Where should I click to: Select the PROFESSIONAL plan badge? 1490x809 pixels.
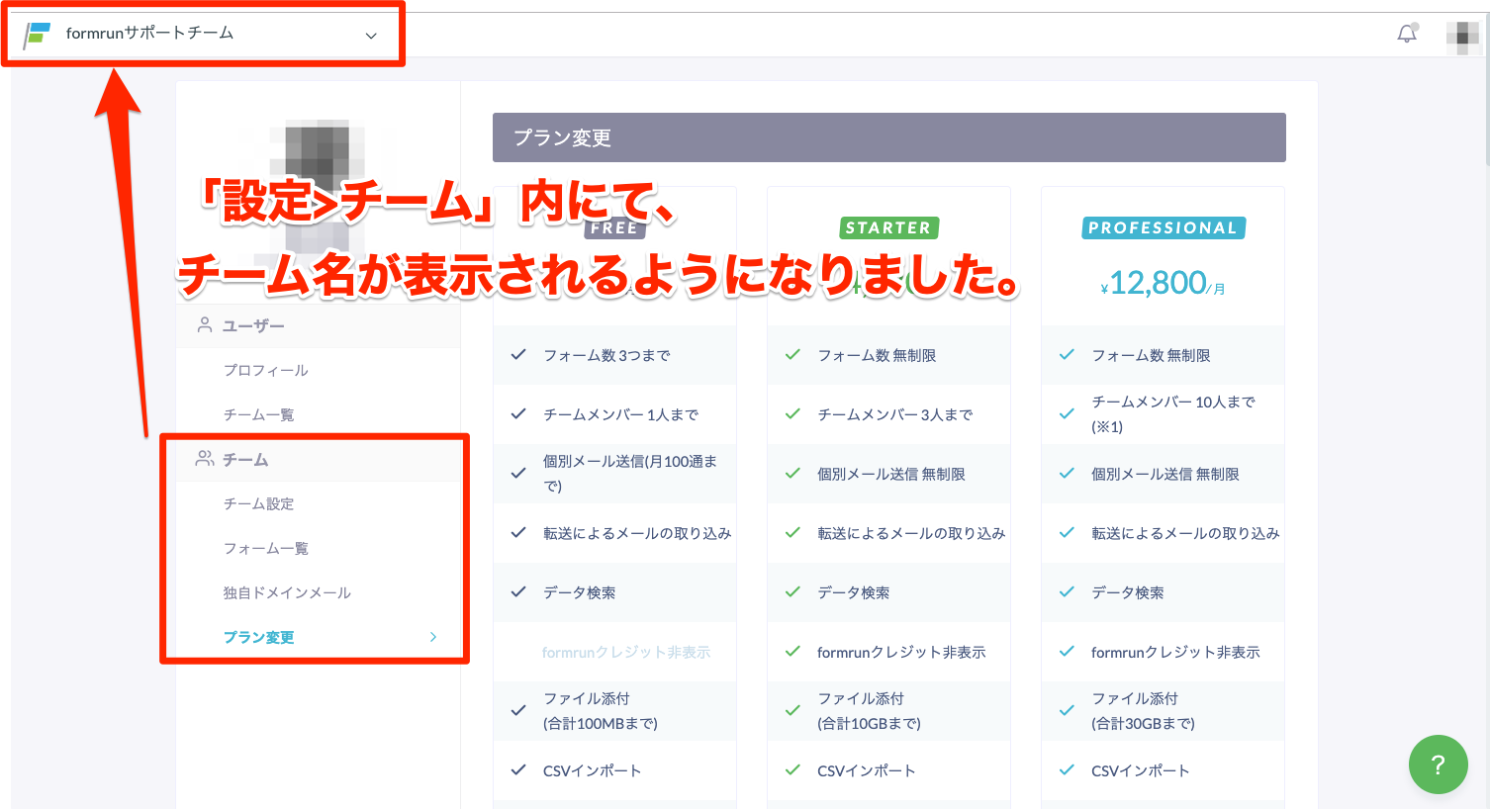coord(1163,227)
